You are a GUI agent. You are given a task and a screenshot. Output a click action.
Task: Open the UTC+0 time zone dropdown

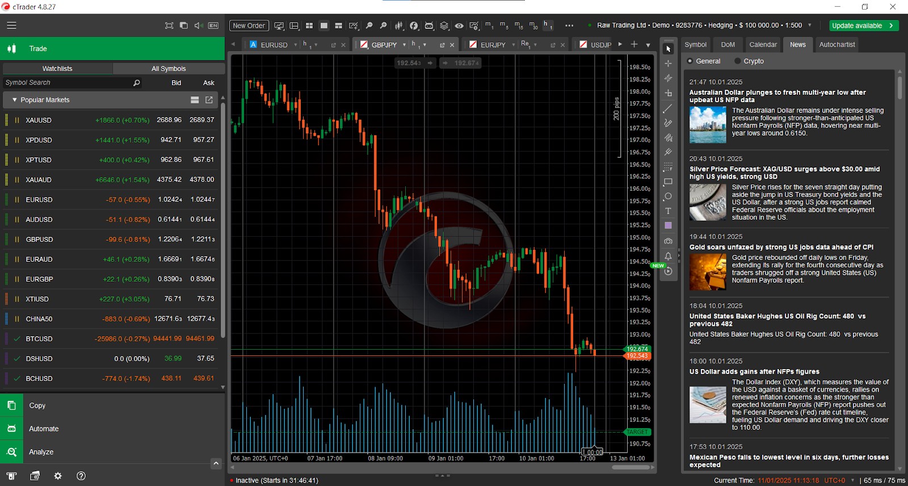click(x=852, y=480)
